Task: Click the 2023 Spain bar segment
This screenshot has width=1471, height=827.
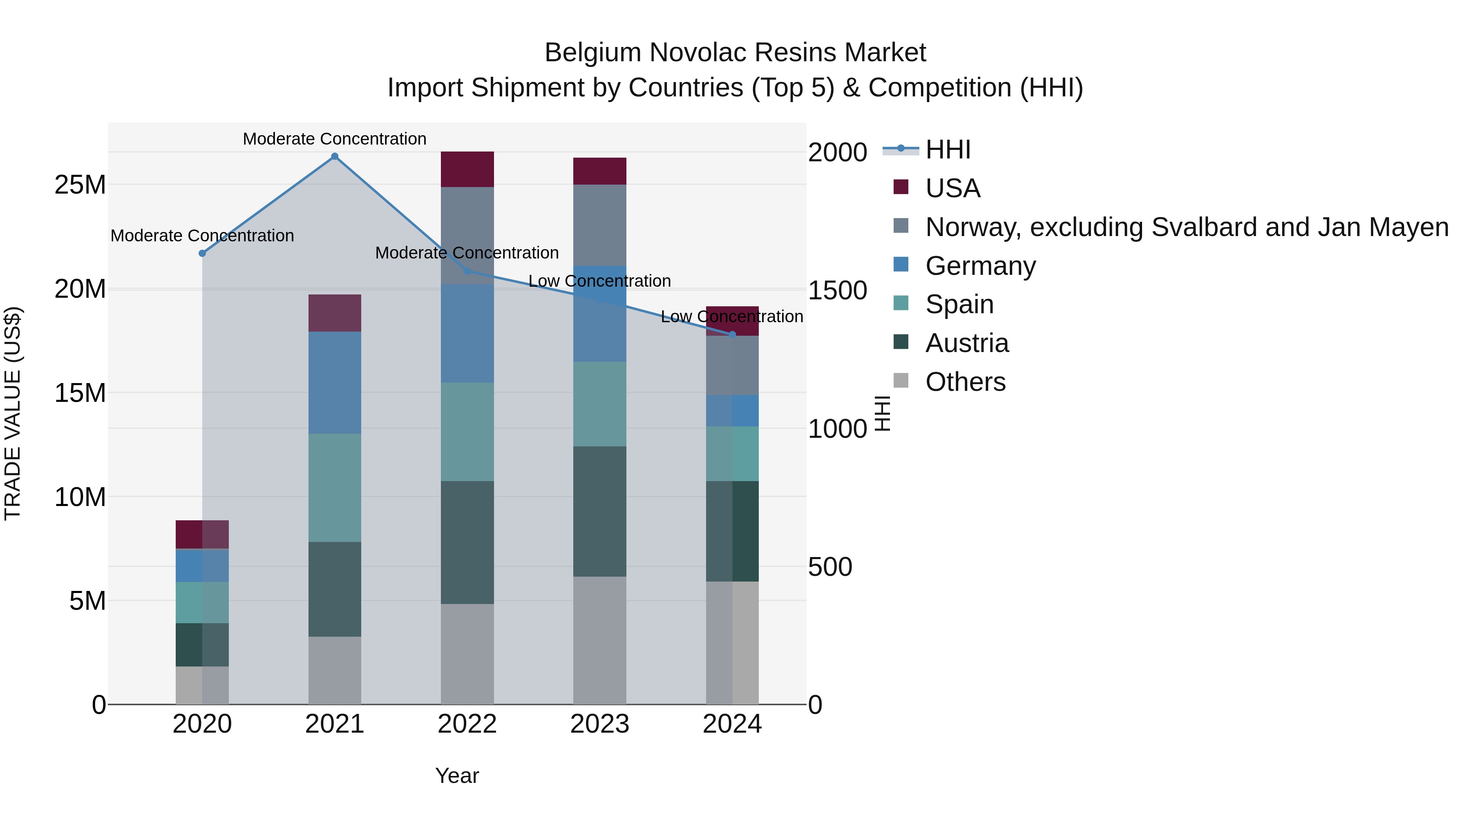Action: pyautogui.click(x=599, y=404)
